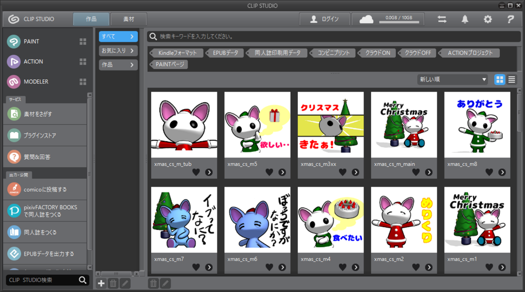
Task: Open the grid menu beside MODELER
Action: [83, 81]
